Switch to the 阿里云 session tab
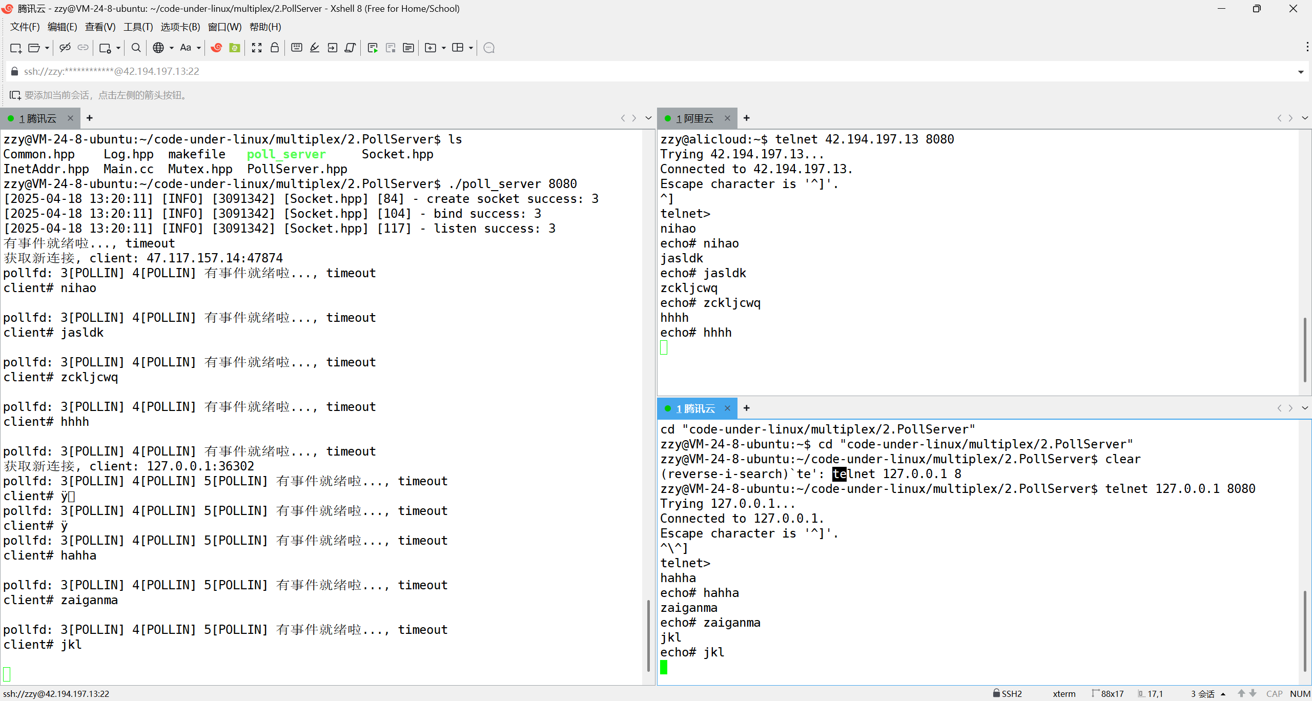The width and height of the screenshot is (1312, 701). (x=695, y=118)
